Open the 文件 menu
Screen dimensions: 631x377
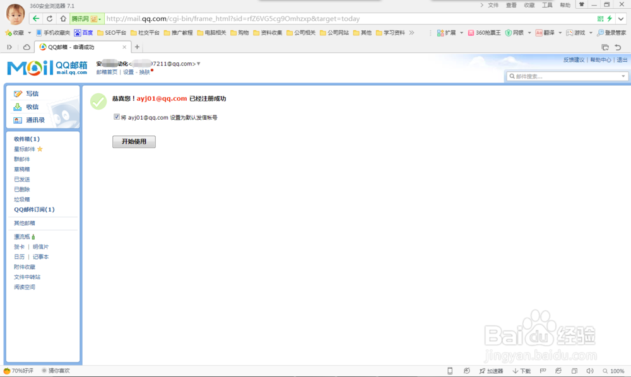(493, 5)
